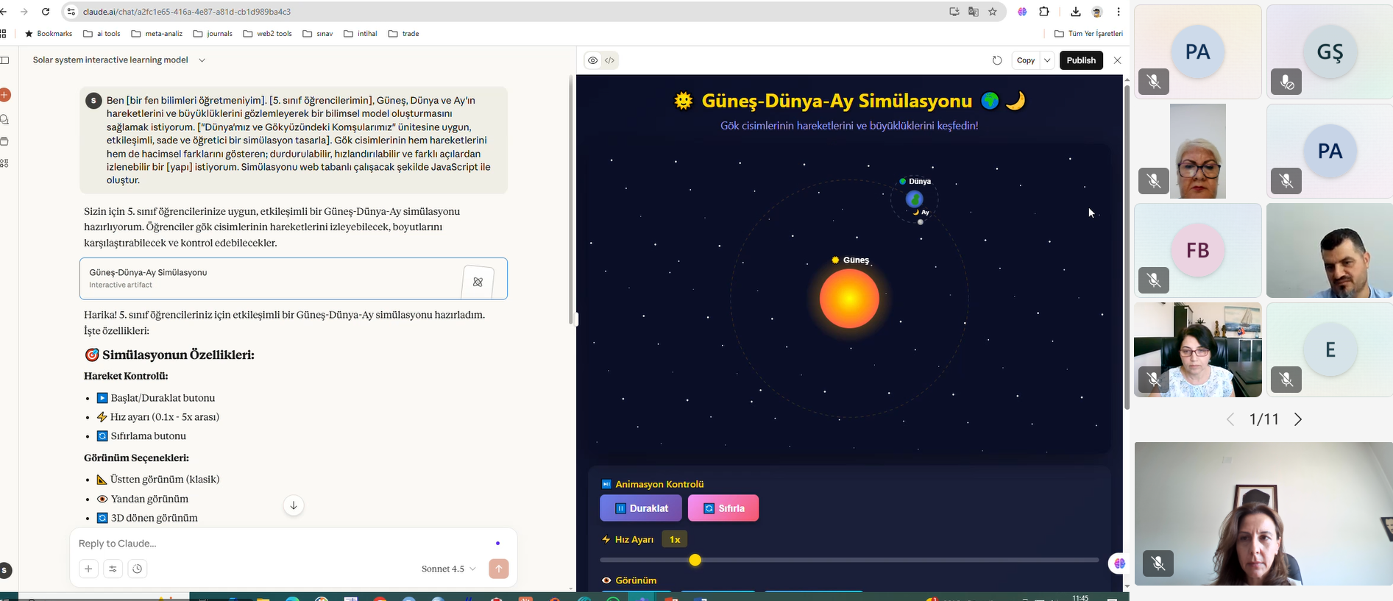Click the Hız Ayarı speed slider handle
The height and width of the screenshot is (601, 1393).
click(695, 561)
